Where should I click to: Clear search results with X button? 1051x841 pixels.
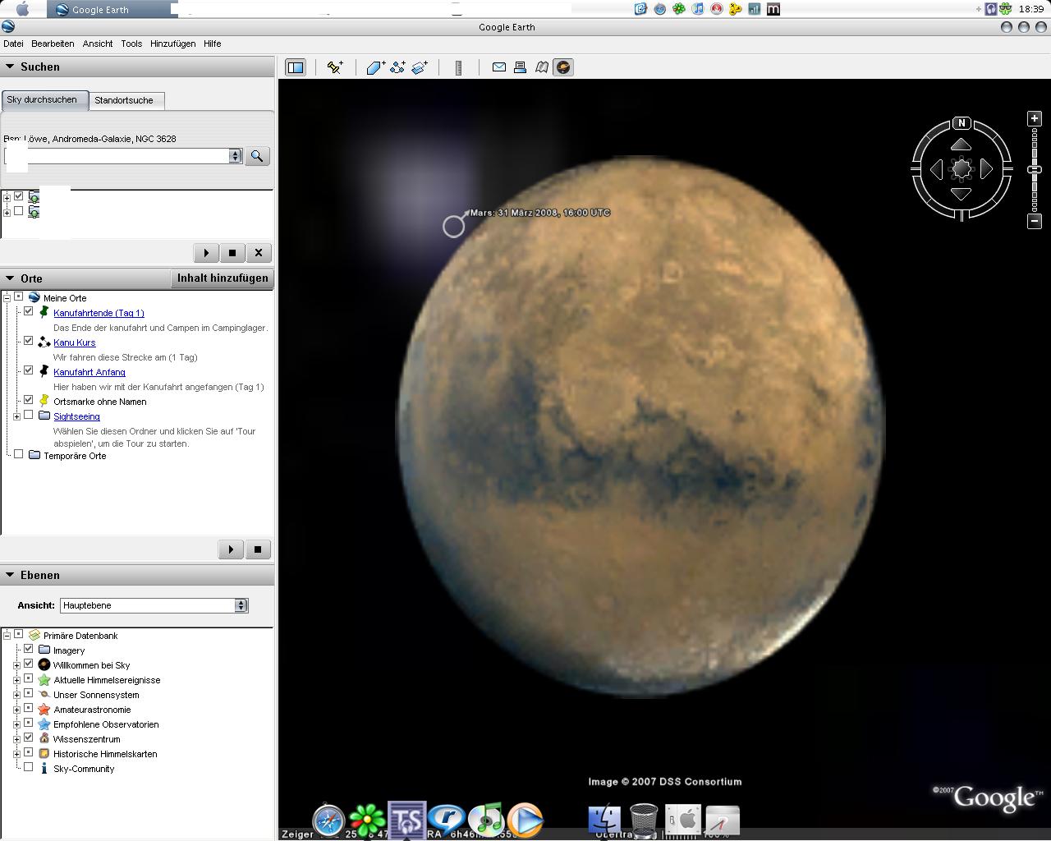click(x=259, y=253)
